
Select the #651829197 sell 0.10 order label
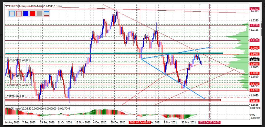[19, 60]
